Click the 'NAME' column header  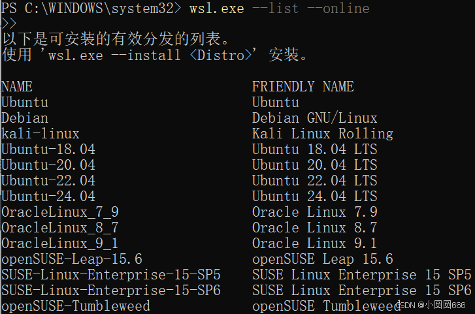(x=17, y=87)
